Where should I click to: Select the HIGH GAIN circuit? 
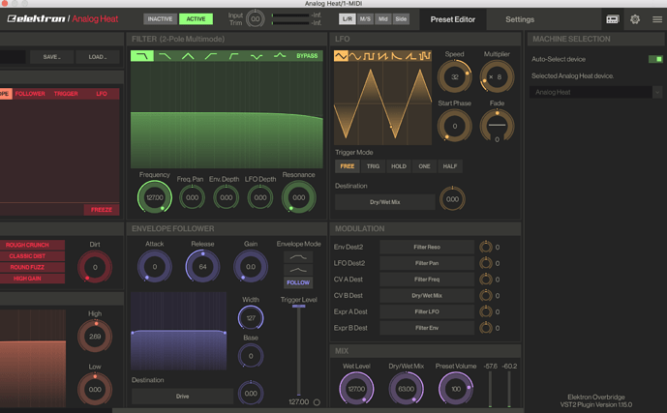coord(32,279)
